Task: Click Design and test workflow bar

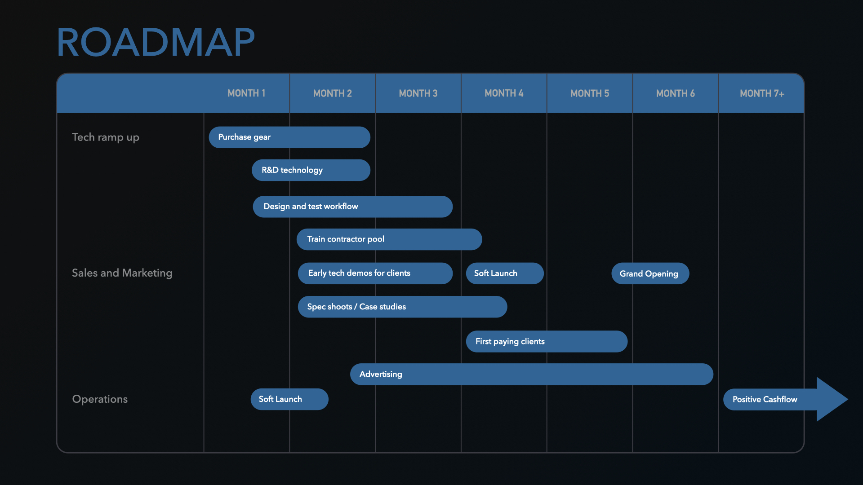Action: [352, 207]
